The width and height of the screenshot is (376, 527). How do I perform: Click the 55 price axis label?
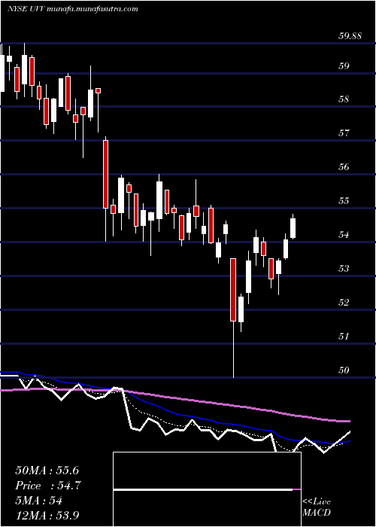[344, 201]
